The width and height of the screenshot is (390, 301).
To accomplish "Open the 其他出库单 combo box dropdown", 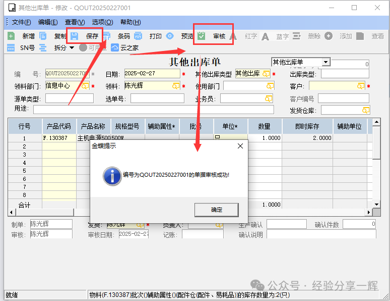I will (326, 62).
